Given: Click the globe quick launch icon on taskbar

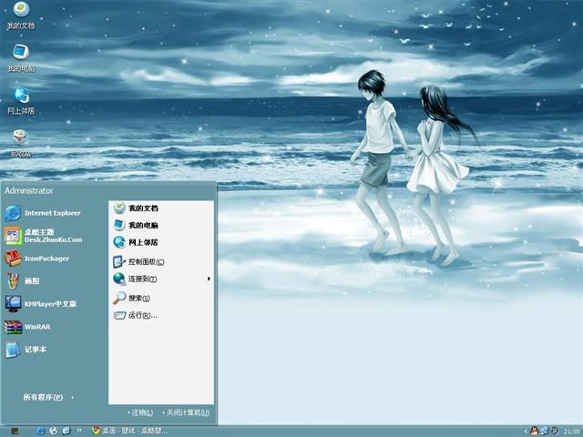Looking at the screenshot, I should (x=54, y=431).
